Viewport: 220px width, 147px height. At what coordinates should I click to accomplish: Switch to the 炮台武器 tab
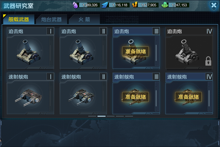(x=51, y=19)
